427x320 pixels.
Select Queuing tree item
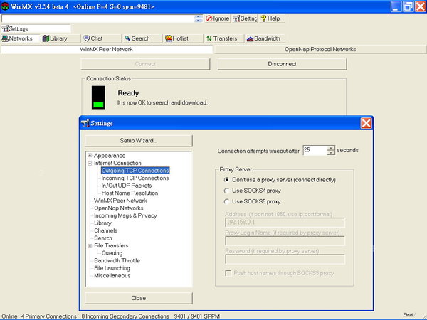112,253
